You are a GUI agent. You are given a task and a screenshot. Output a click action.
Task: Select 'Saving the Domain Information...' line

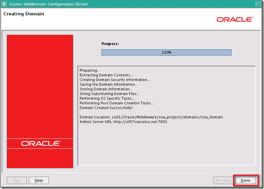[x=109, y=84]
